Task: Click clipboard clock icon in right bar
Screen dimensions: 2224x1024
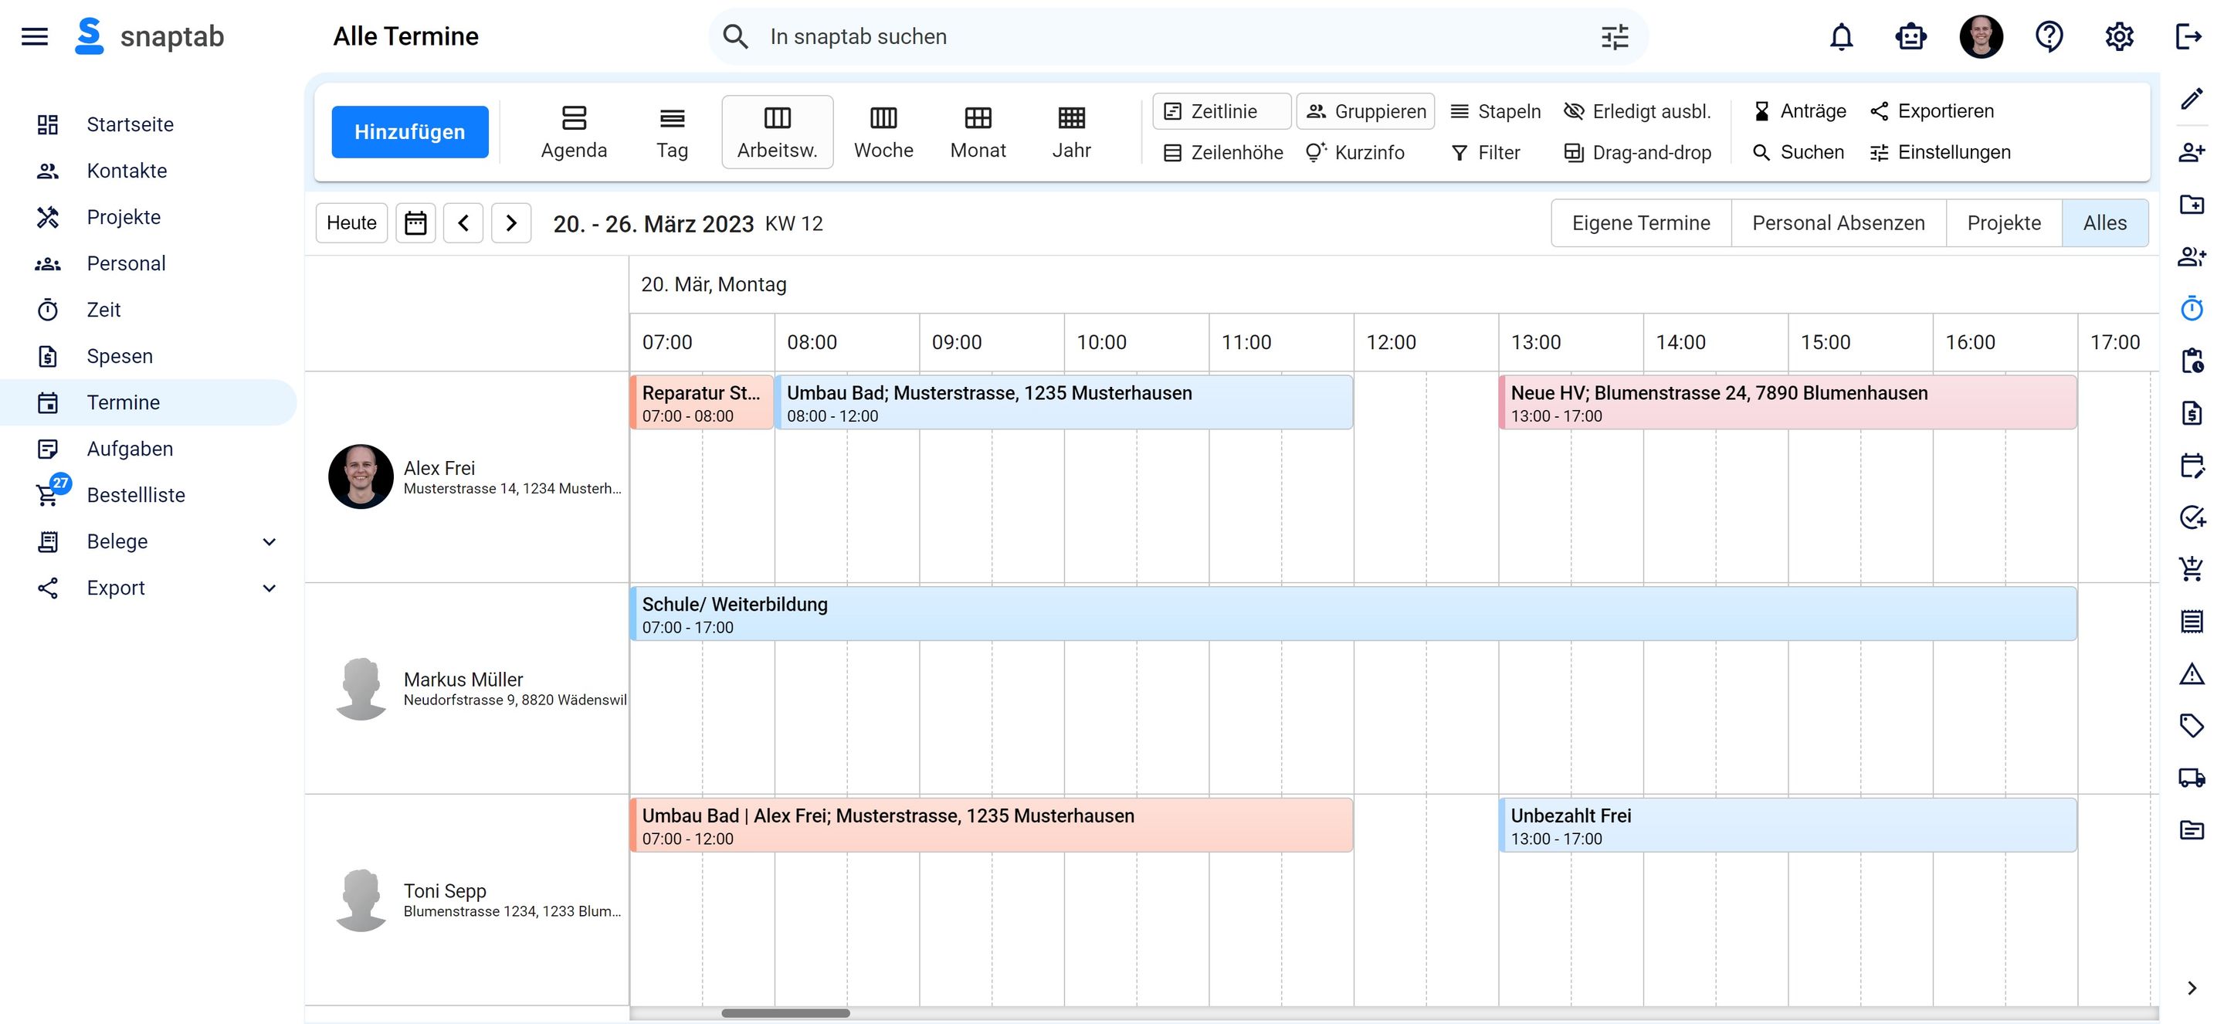Action: (2192, 360)
